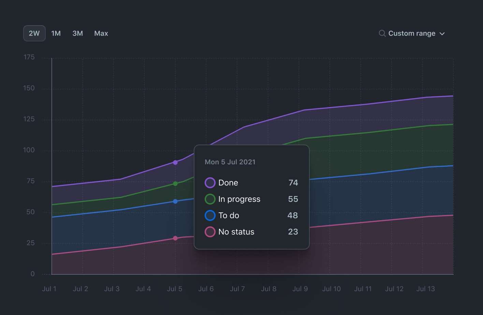Click the Jul 13 x-axis label
The height and width of the screenshot is (315, 483).
point(425,289)
